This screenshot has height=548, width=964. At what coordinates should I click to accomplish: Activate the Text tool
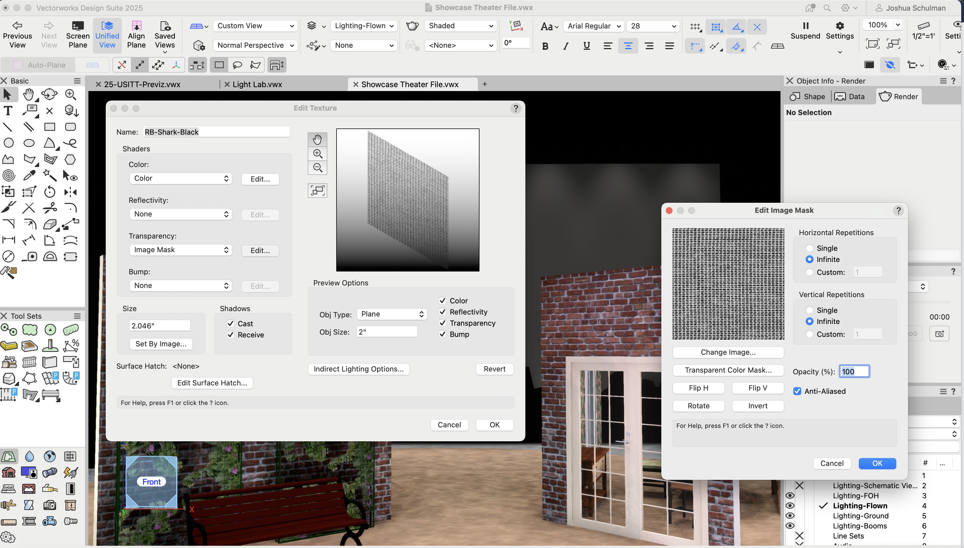[x=8, y=110]
